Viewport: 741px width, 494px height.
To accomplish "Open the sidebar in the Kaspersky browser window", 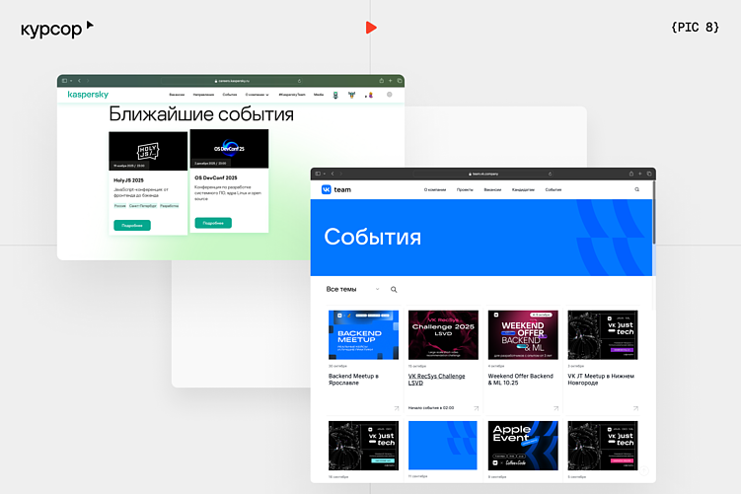I will coord(64,81).
